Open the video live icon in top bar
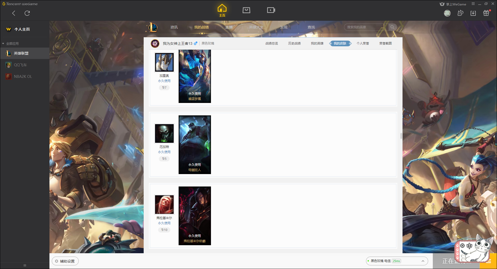 pos(271,10)
